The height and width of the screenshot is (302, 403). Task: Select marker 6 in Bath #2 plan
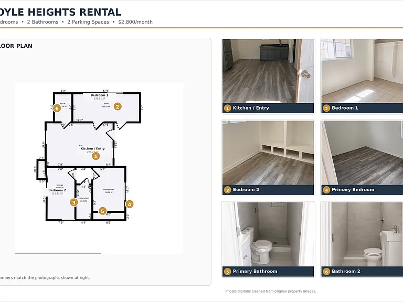click(57, 109)
